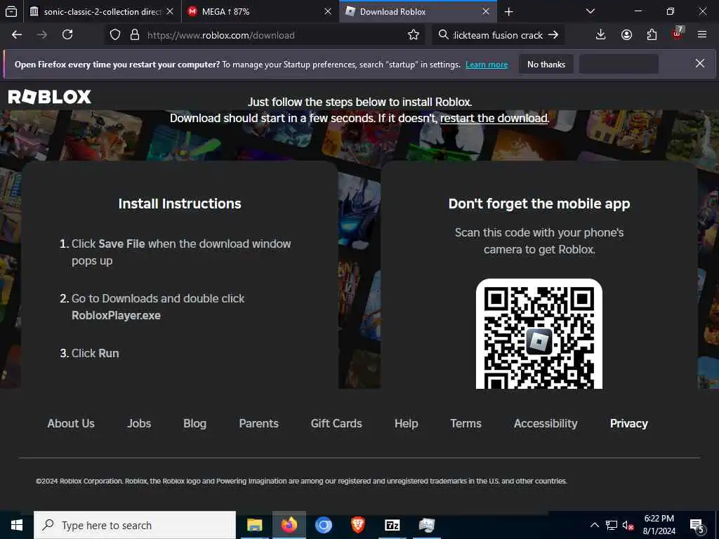Click the network status tray icon
The image size is (719, 539).
tap(612, 525)
